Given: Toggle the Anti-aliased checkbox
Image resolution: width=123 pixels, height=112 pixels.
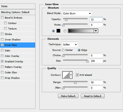Looking at the screenshot, I should [x=77, y=75].
